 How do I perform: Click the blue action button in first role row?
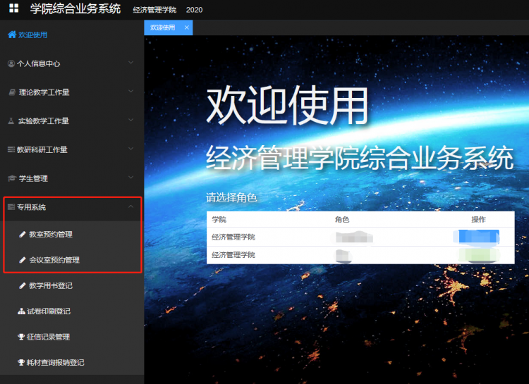[x=478, y=237]
